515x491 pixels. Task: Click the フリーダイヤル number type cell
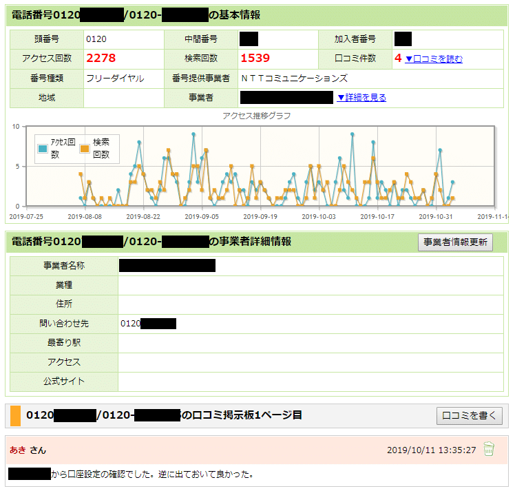pyautogui.click(x=123, y=79)
